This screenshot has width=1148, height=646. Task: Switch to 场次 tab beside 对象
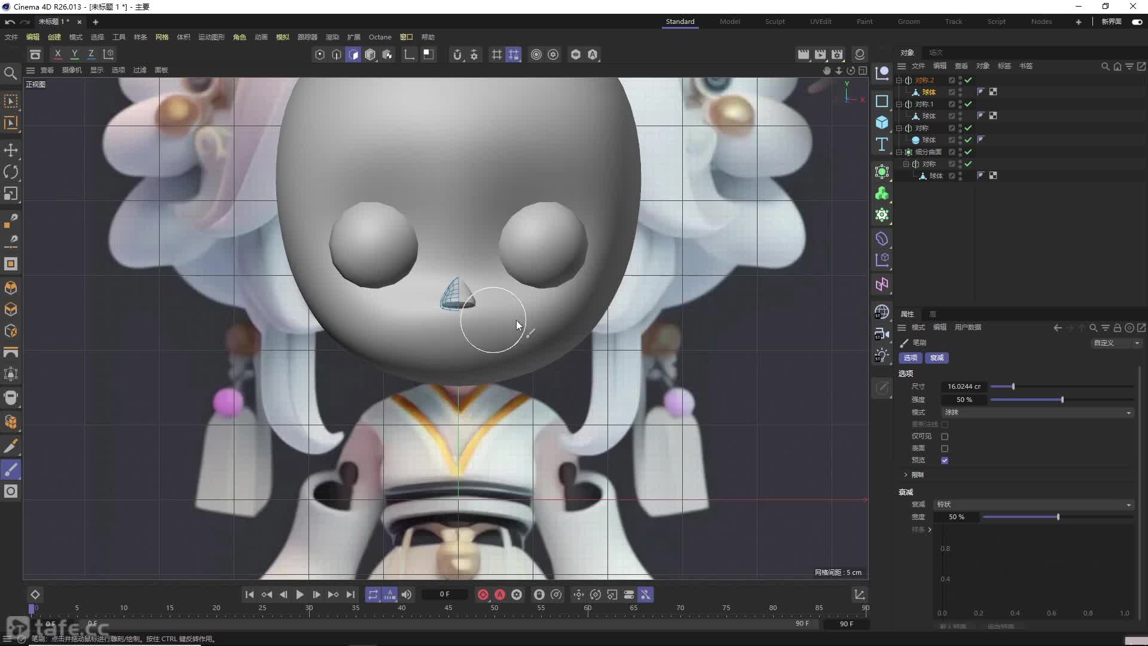pyautogui.click(x=936, y=53)
